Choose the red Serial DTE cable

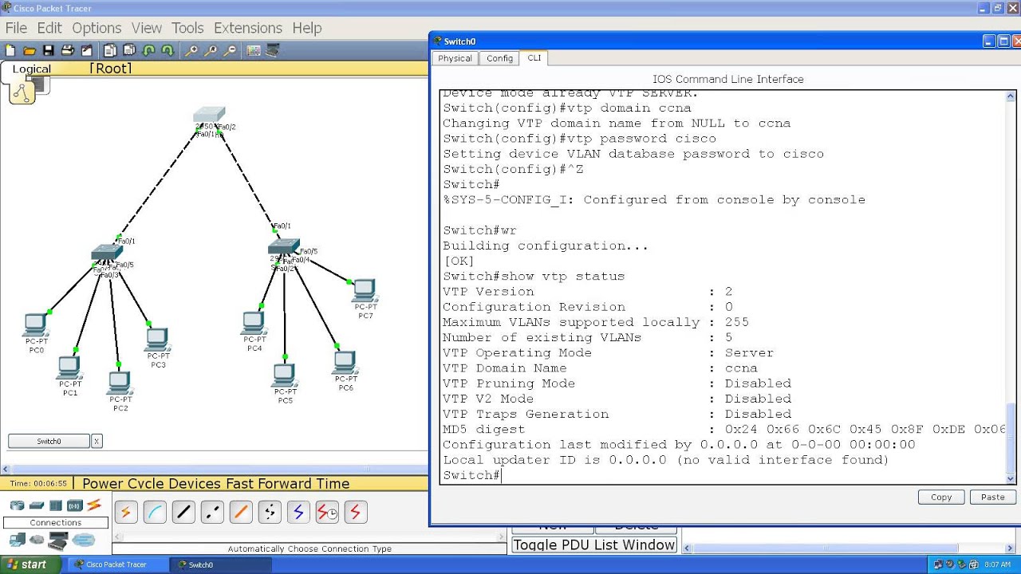tap(356, 512)
